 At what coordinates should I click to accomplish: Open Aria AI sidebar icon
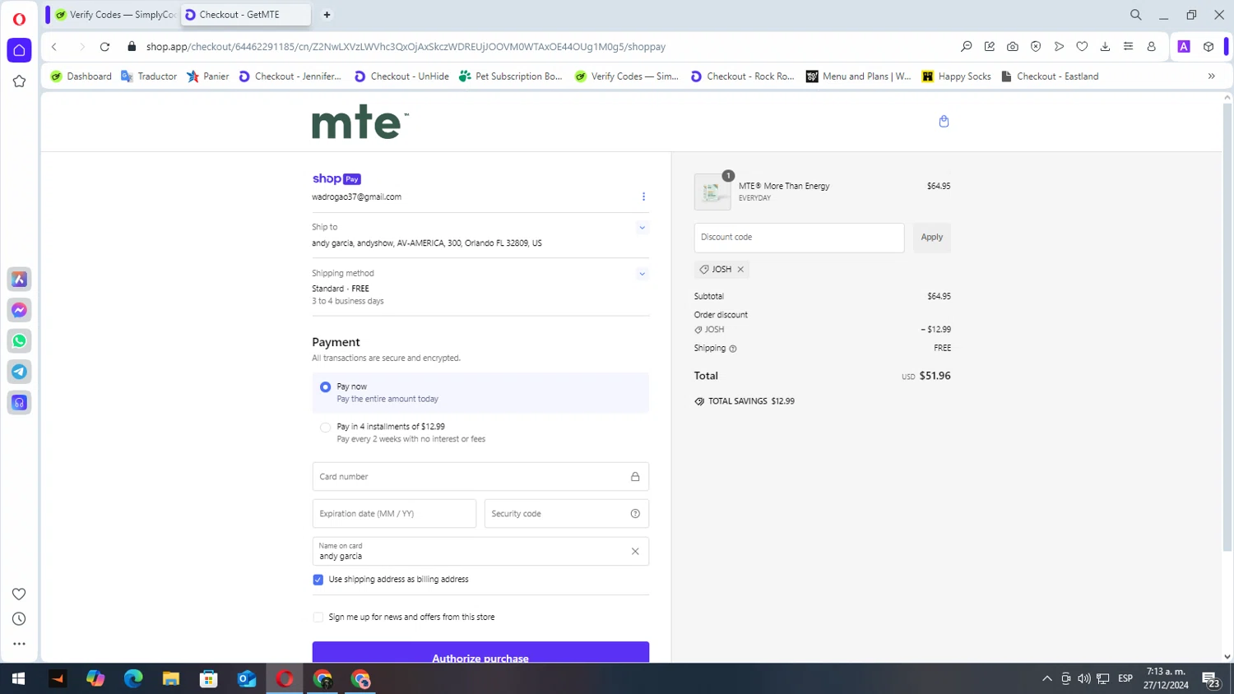coord(19,280)
